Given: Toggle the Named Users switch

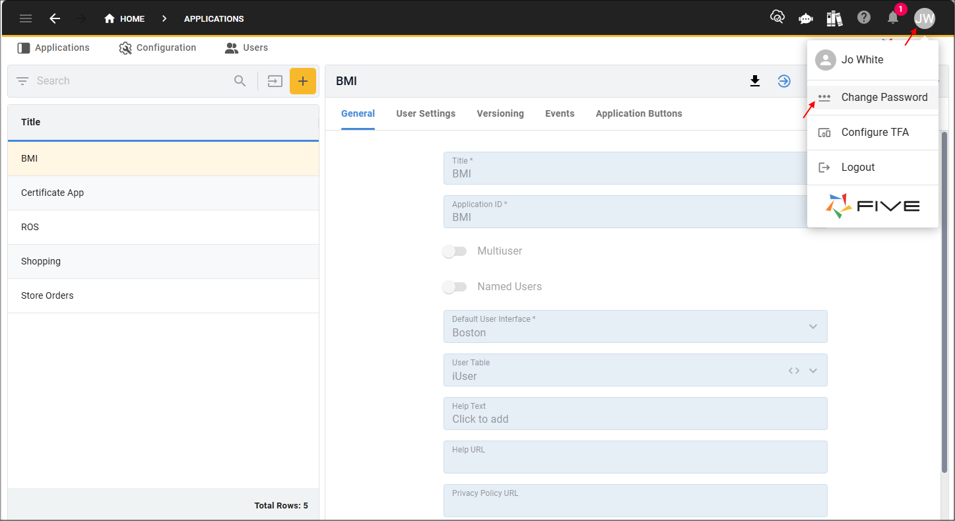Looking at the screenshot, I should [455, 287].
